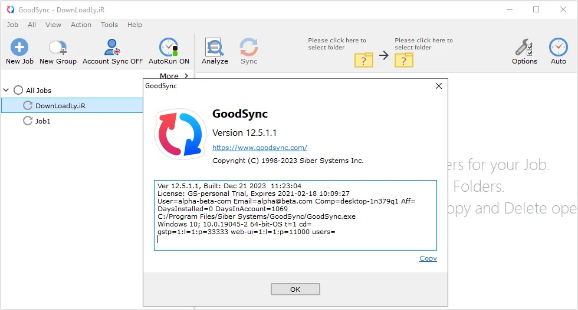Open the All menu

point(32,25)
